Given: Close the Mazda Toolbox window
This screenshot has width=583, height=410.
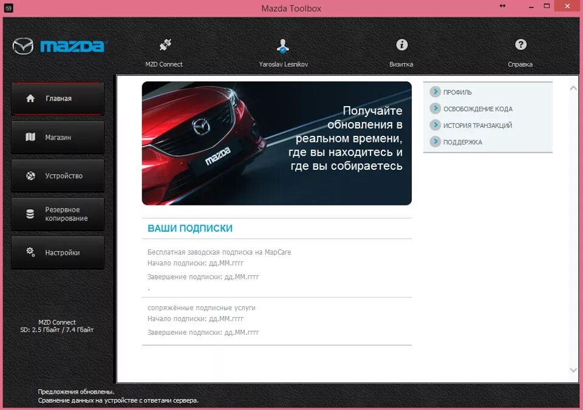Looking at the screenshot, I should point(567,6).
